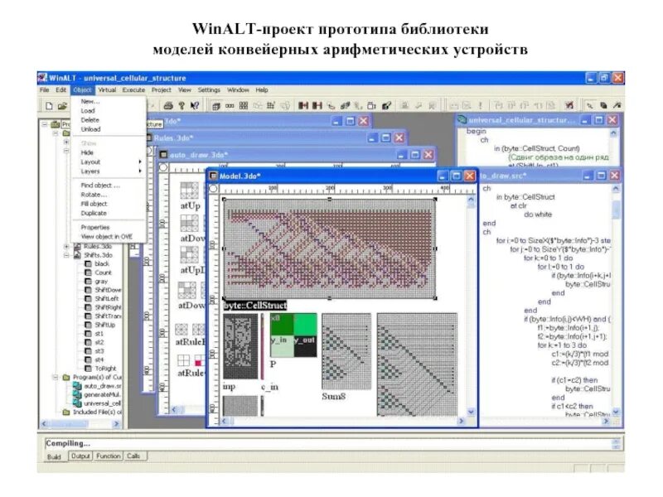Select the generateMul program in tree
The height and width of the screenshot is (497, 663).
click(103, 394)
